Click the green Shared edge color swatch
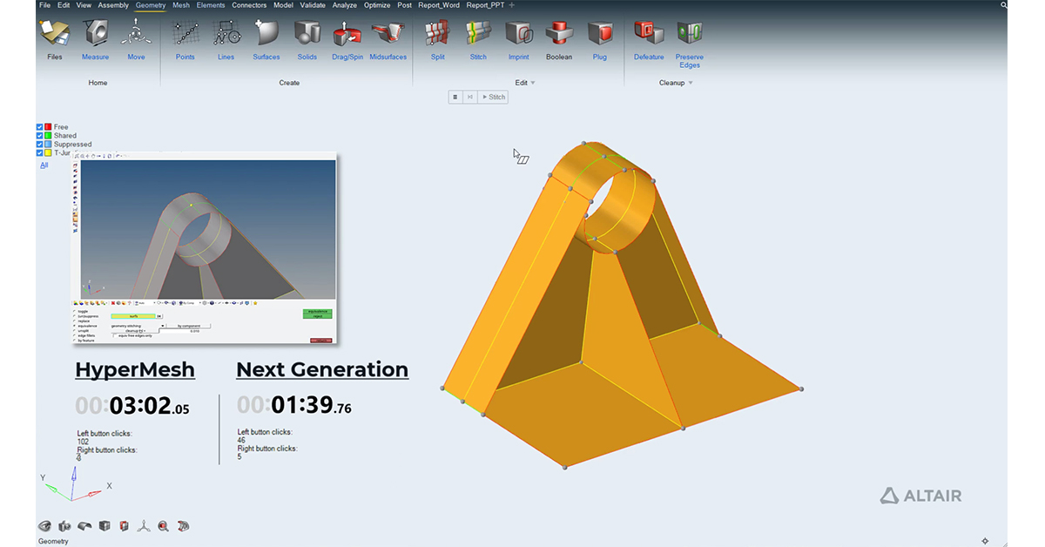This screenshot has height=547, width=1045. pyautogui.click(x=48, y=136)
